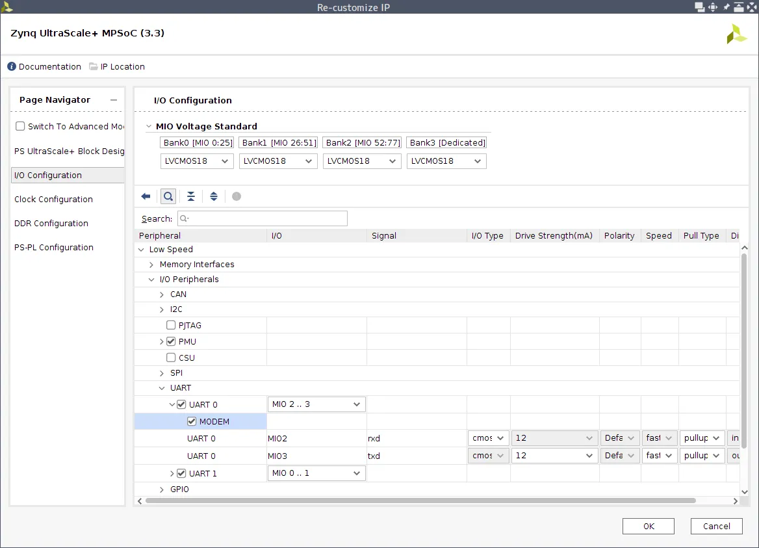Click the gray circle toolbar icon
The width and height of the screenshot is (759, 548).
237,196
